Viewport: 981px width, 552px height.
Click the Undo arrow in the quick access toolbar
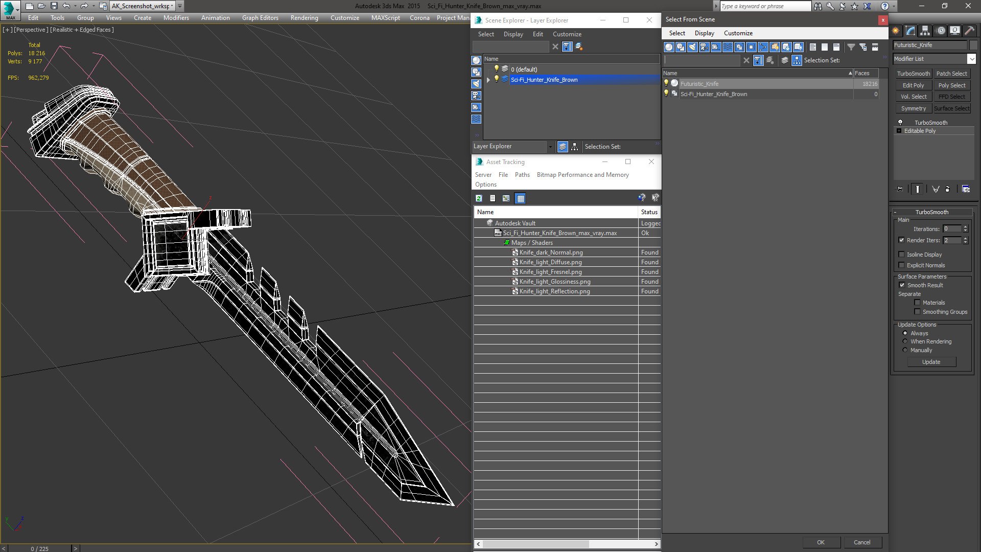tap(66, 6)
